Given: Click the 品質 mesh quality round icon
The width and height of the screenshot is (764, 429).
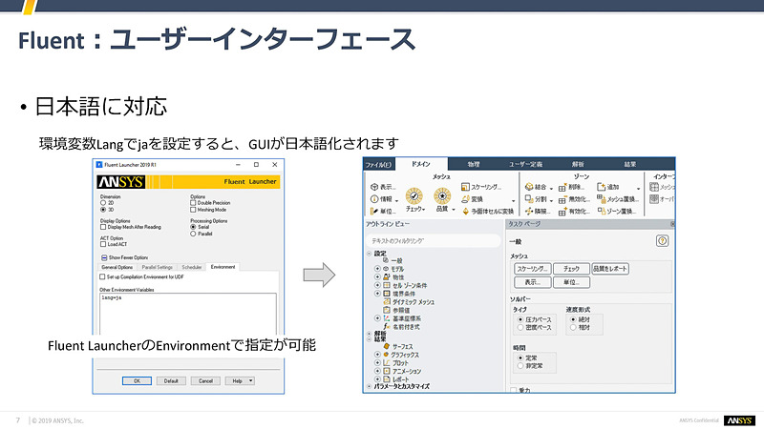Looking at the screenshot, I should (442, 196).
